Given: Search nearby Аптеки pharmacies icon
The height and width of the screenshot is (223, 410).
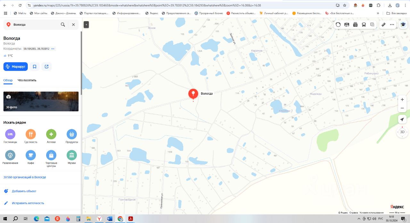Looking at the screenshot, I should 51,134.
